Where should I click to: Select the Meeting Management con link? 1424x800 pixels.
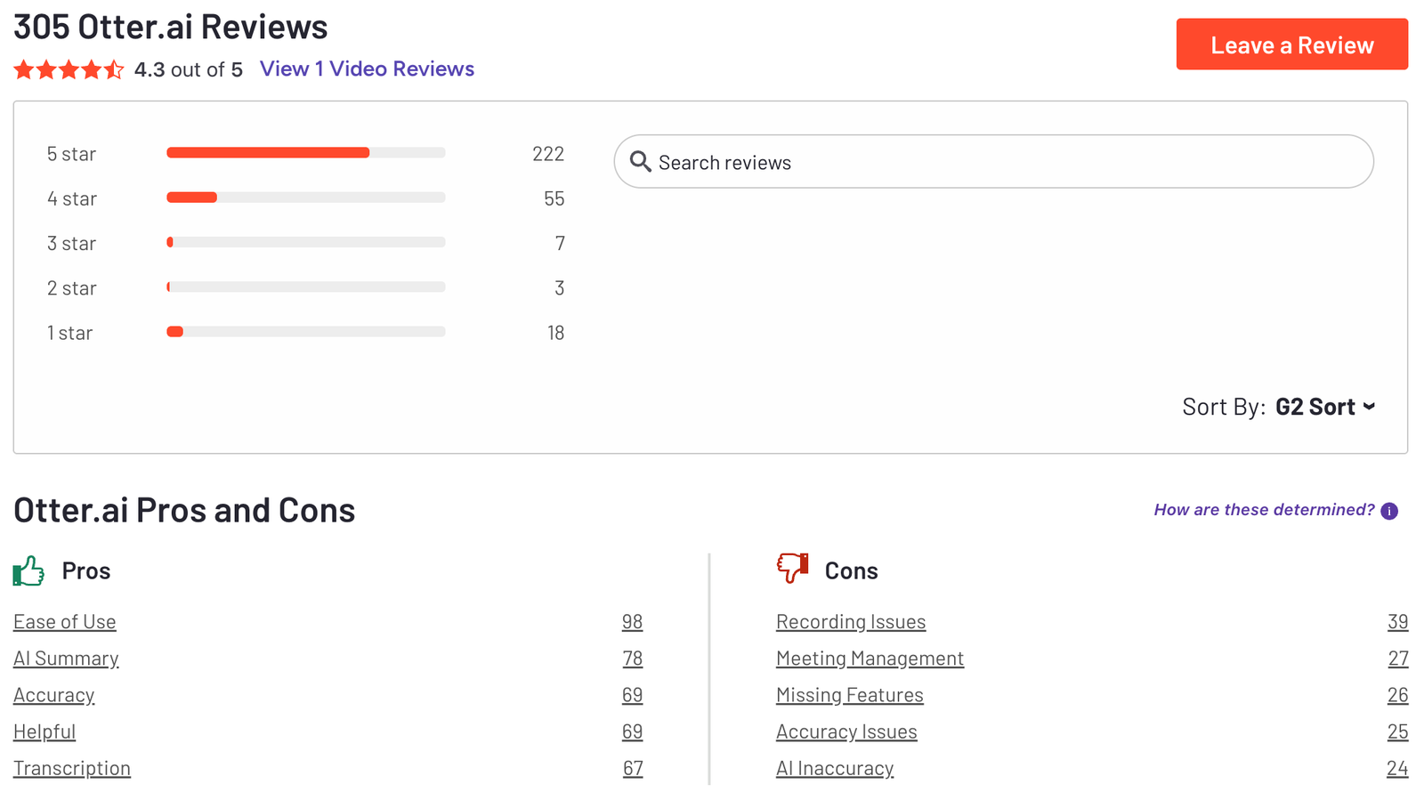[870, 659]
